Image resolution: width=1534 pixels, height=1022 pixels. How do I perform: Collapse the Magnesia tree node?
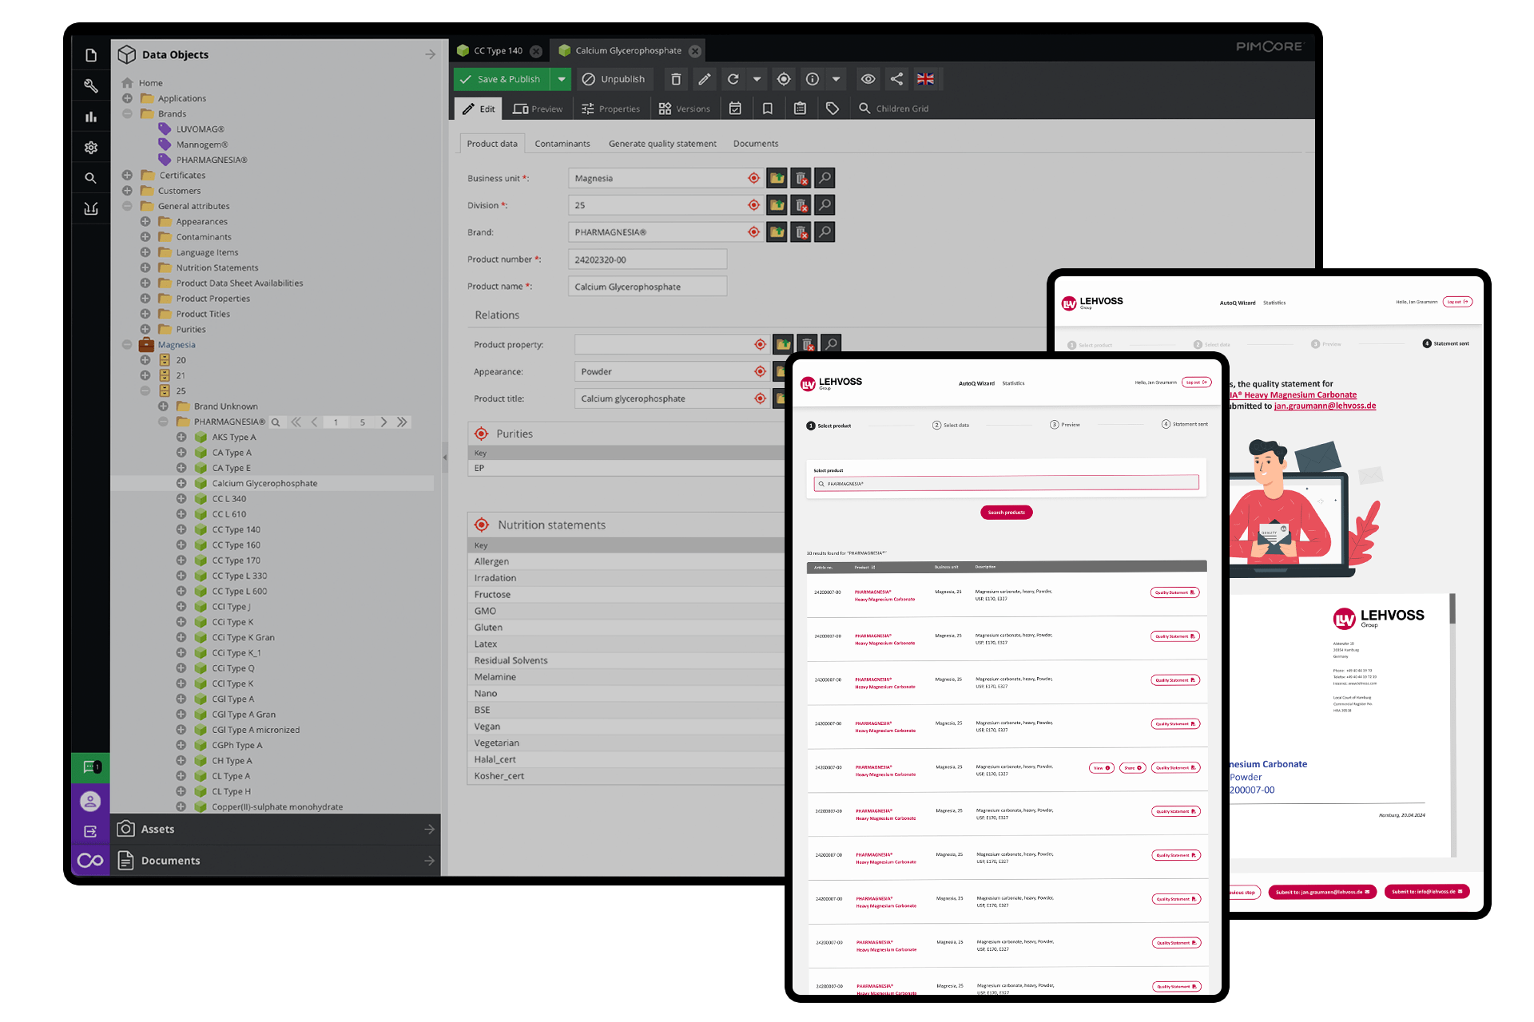(127, 345)
